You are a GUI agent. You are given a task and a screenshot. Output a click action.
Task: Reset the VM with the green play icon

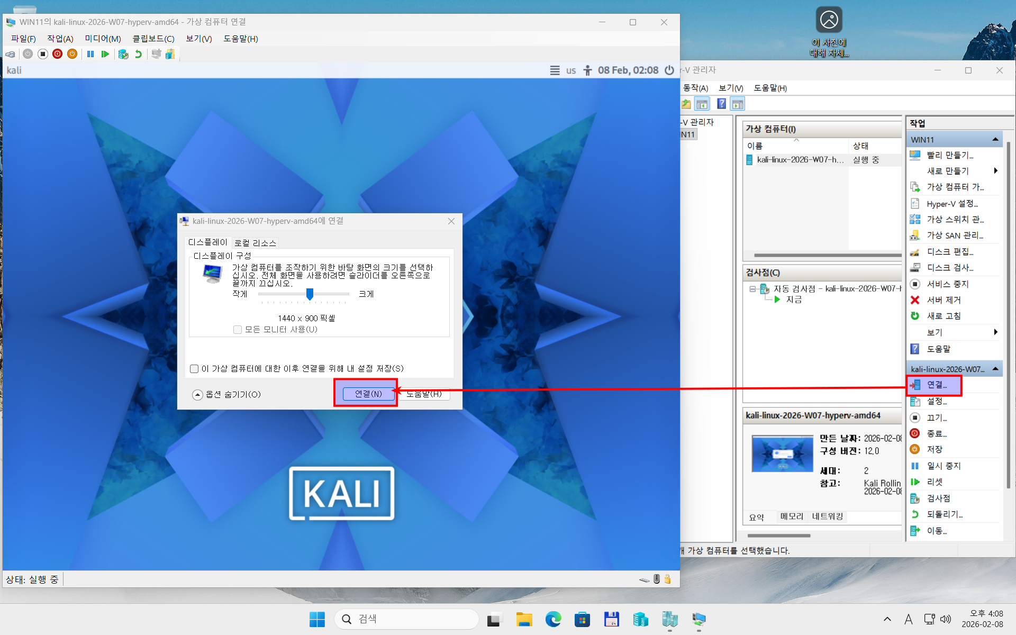105,54
